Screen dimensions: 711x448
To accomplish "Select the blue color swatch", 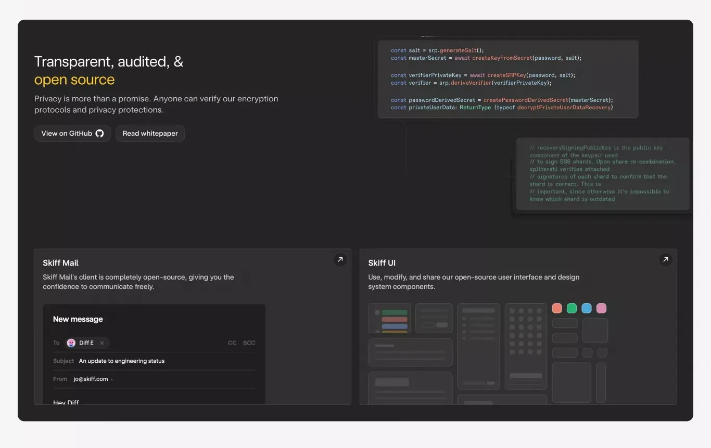I will point(587,308).
